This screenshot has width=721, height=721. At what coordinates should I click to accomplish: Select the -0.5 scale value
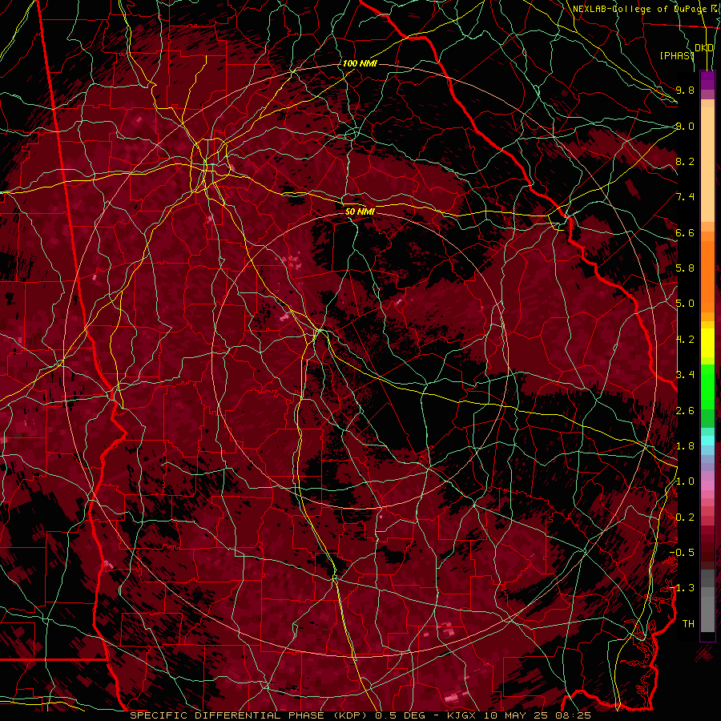pos(683,553)
